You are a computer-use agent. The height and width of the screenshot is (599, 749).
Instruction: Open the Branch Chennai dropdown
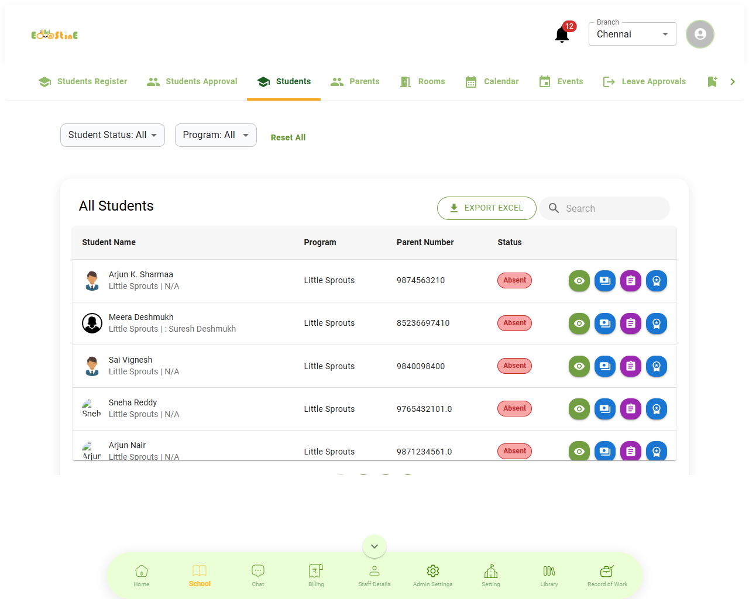(633, 34)
